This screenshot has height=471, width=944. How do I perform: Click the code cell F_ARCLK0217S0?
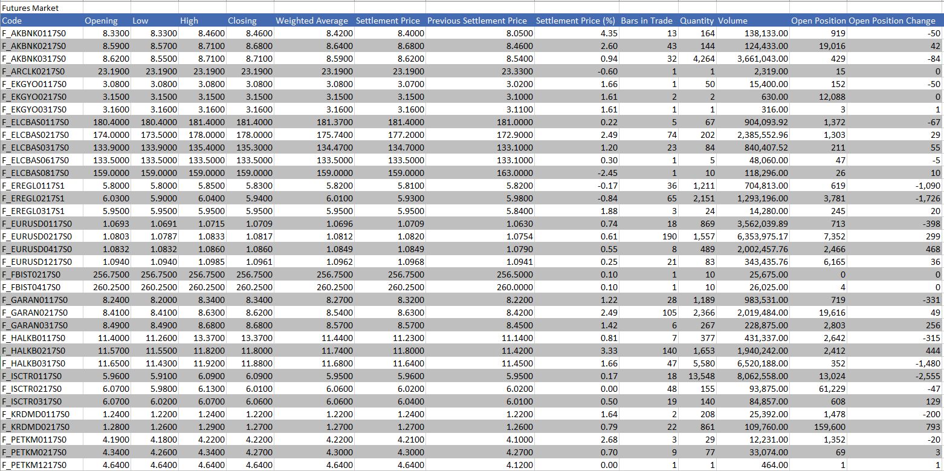point(41,71)
